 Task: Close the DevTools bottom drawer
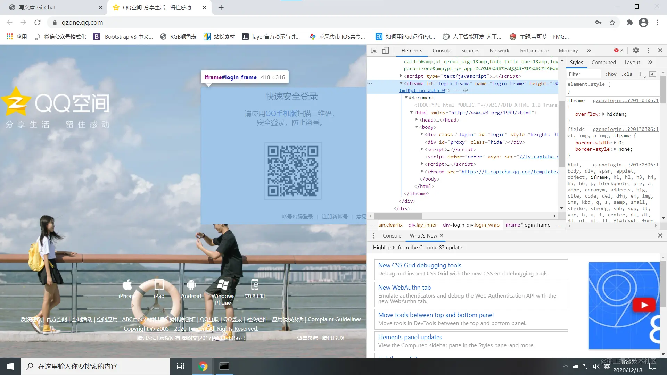[x=660, y=235]
